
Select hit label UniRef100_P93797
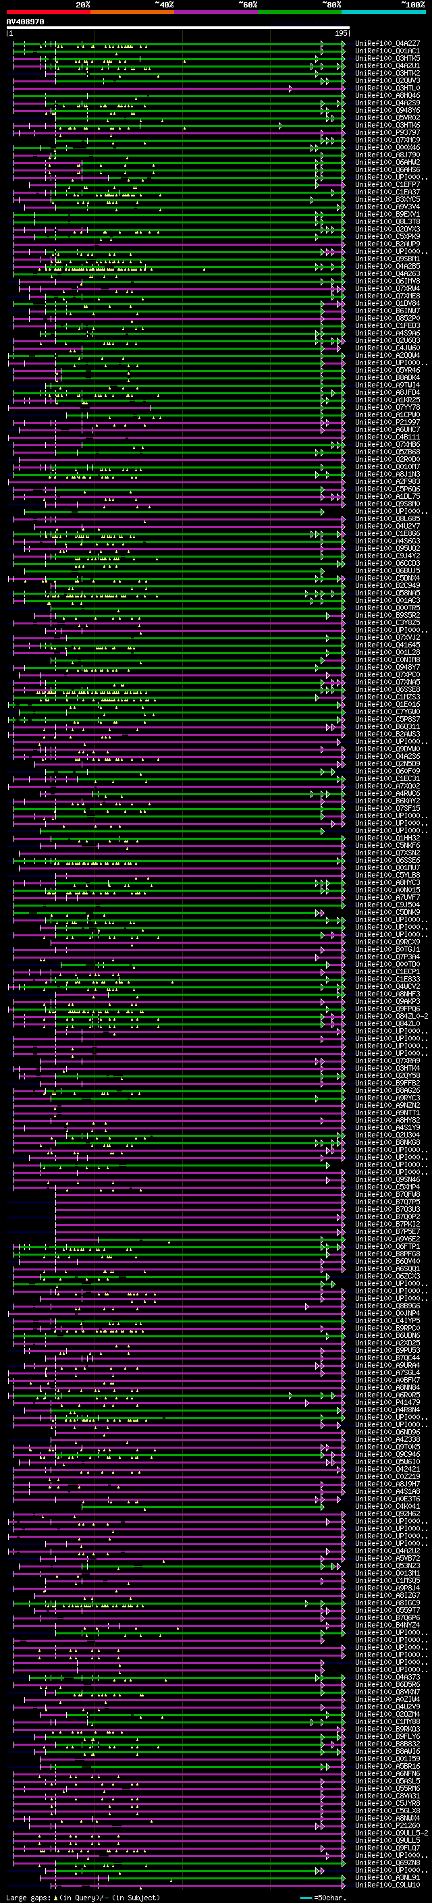[x=387, y=133]
